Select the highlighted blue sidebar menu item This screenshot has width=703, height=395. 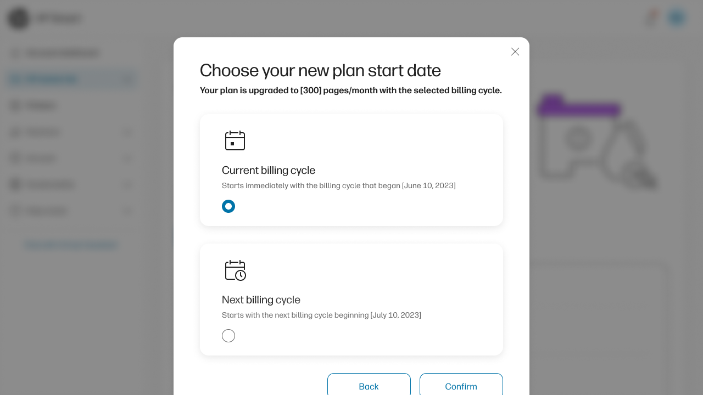(71, 80)
